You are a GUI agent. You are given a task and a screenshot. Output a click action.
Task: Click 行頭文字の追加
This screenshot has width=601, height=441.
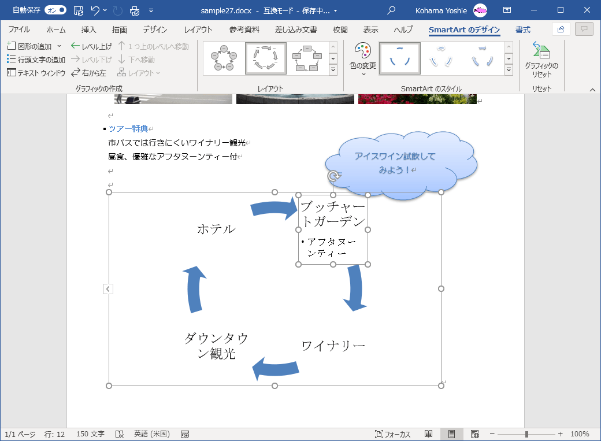[x=36, y=60]
